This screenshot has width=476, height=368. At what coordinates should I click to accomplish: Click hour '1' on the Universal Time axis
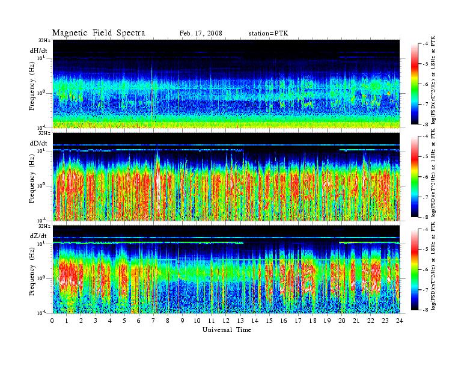tap(67, 321)
